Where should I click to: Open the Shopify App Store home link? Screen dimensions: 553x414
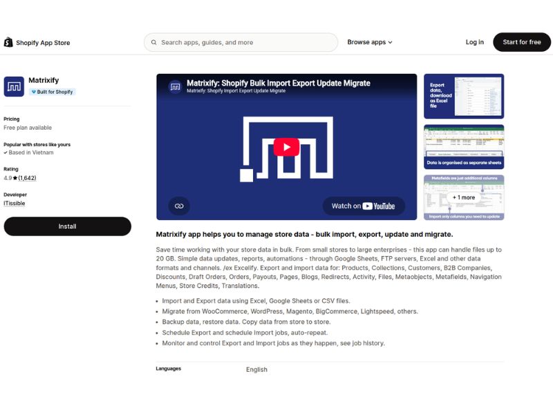[x=37, y=43]
